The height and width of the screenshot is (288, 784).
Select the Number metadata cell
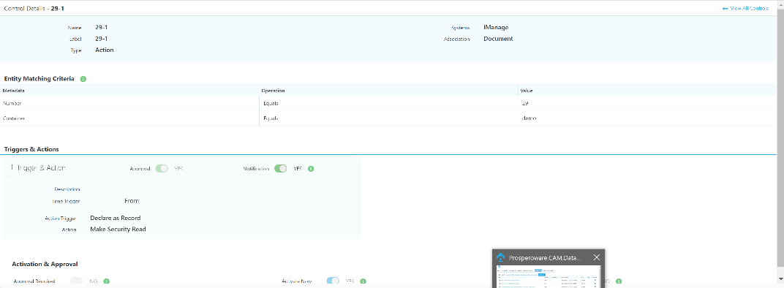coord(129,103)
